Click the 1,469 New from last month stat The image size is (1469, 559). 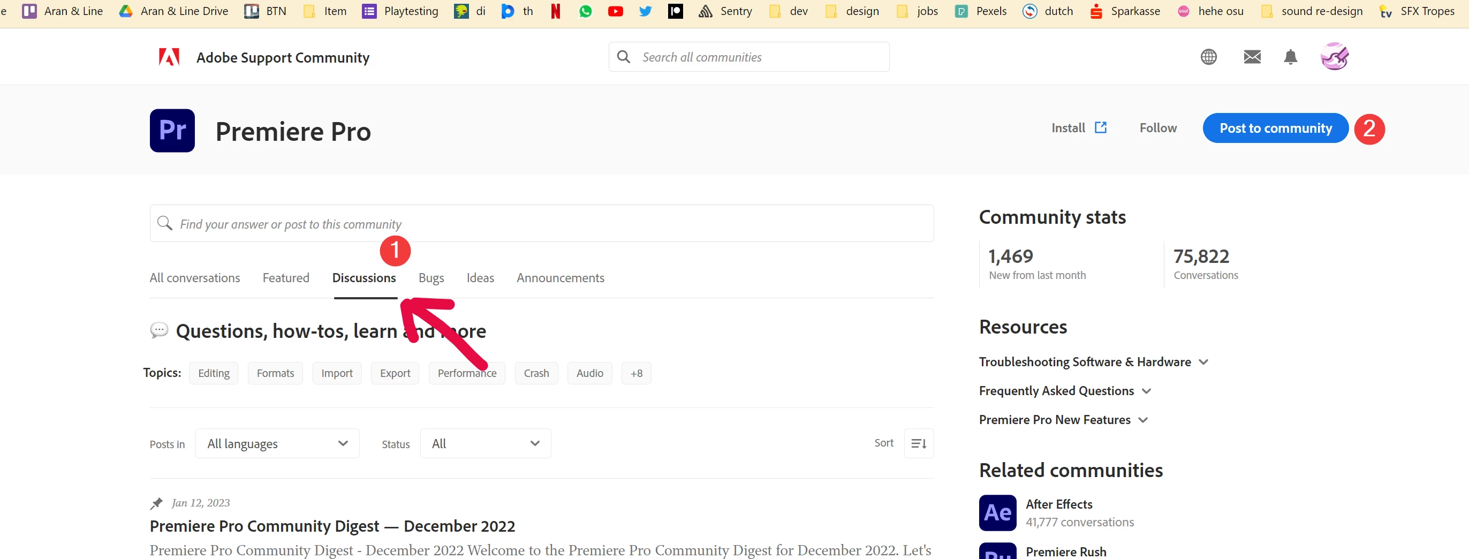(x=1037, y=263)
